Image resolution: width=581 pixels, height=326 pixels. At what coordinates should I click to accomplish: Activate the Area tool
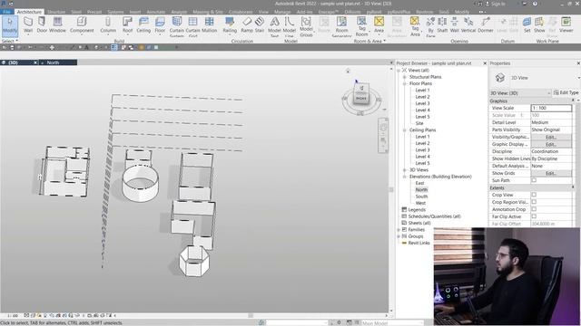[x=379, y=25]
